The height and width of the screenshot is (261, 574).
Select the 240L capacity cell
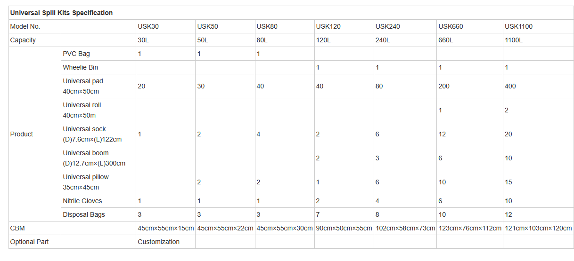[x=383, y=40]
